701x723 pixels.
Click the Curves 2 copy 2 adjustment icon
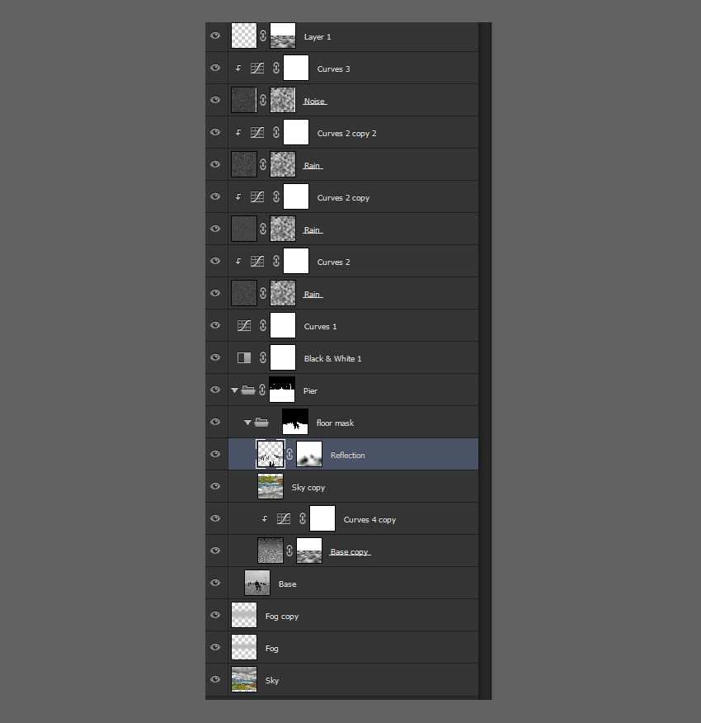tap(257, 133)
